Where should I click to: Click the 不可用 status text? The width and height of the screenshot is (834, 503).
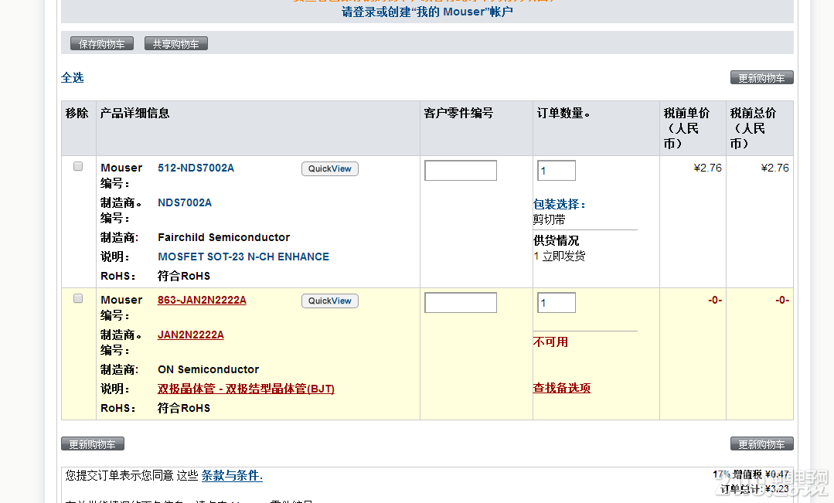(x=550, y=342)
